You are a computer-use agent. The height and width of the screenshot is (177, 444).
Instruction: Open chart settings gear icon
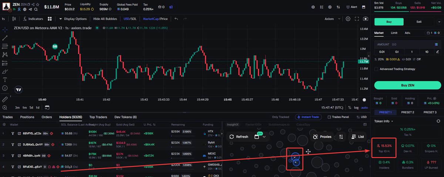(348, 19)
